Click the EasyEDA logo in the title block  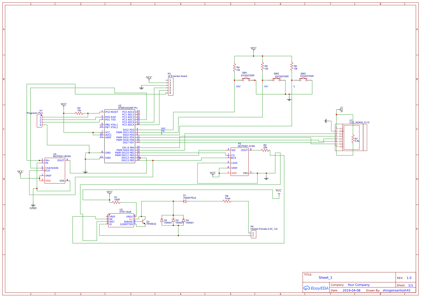316,288
